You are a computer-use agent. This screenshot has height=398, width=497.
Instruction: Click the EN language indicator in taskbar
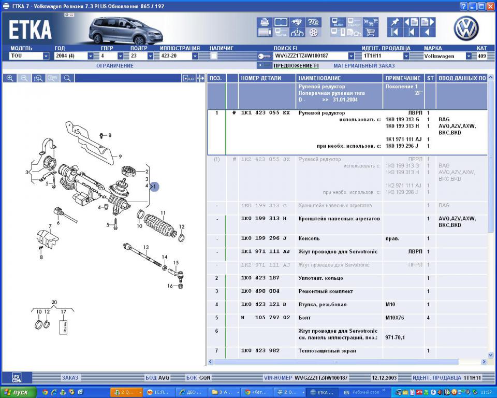pyautogui.click(x=346, y=392)
